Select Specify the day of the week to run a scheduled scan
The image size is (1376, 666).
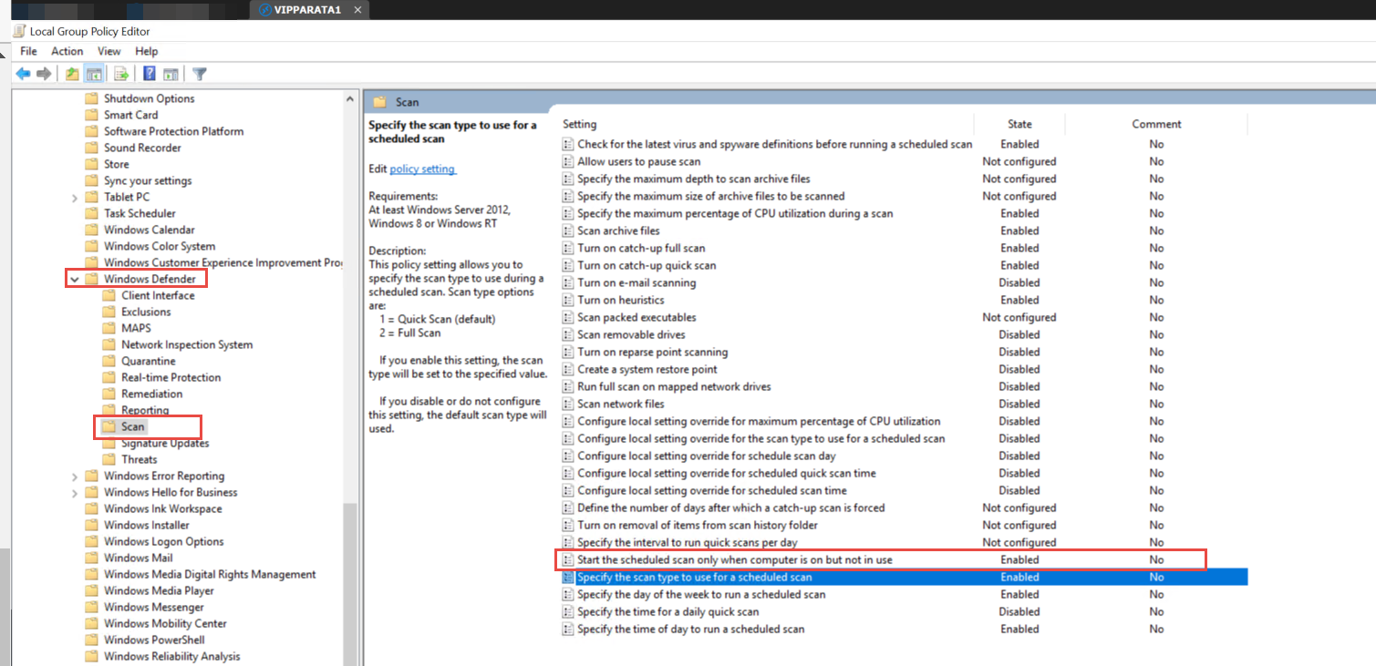pos(701,594)
